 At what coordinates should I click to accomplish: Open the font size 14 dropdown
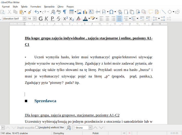35,19
